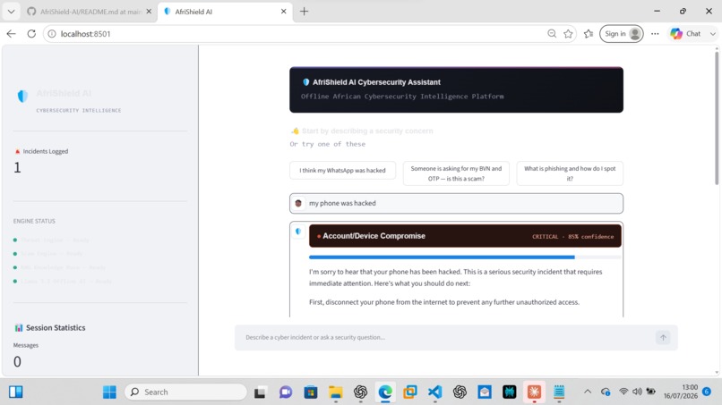This screenshot has height=405, width=722.
Task: Close the AfriShield-AI README tab
Action: [x=149, y=12]
